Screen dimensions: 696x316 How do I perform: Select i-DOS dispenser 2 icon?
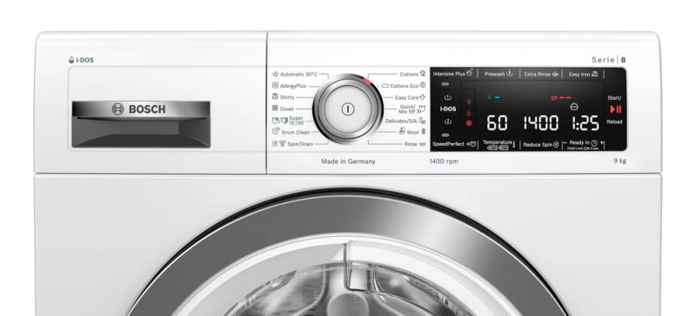point(448,121)
